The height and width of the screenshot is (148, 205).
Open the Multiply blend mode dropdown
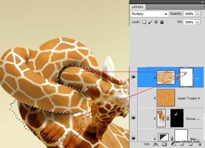click(149, 14)
